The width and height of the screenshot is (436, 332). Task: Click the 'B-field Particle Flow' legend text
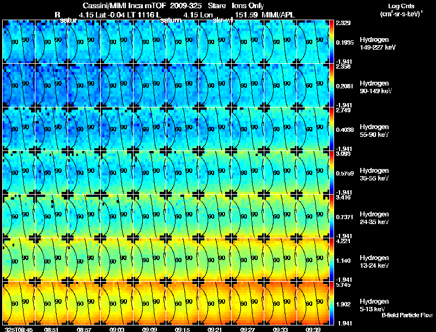click(x=407, y=315)
